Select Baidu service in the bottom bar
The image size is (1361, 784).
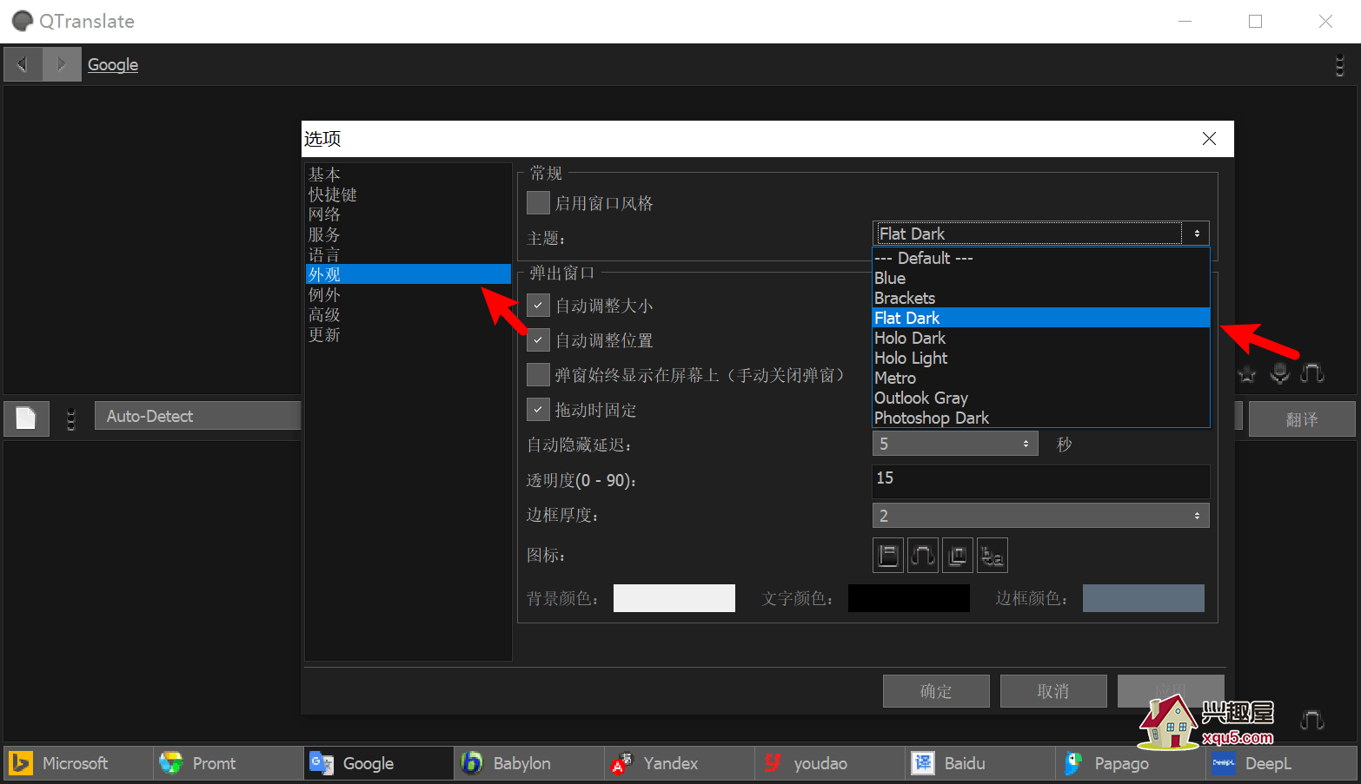click(x=964, y=763)
